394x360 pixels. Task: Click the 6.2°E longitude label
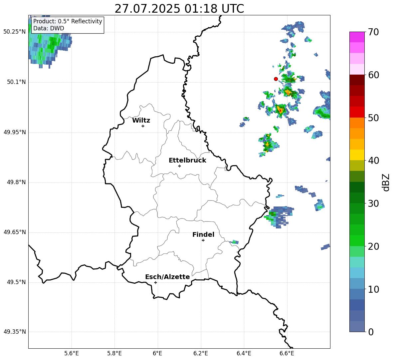click(201, 353)
